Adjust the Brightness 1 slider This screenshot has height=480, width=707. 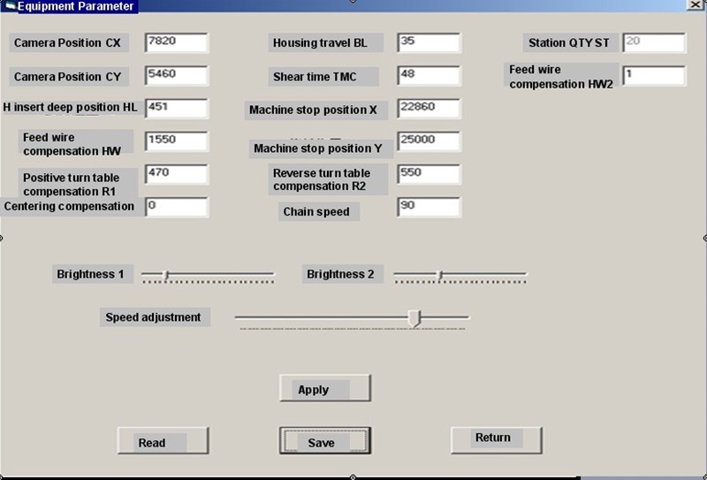coord(208,275)
